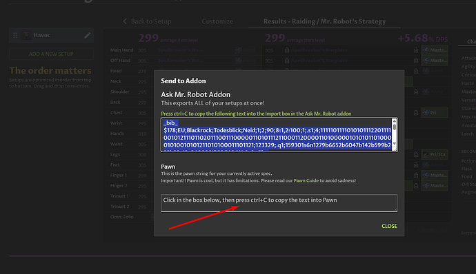476x274 pixels.
Task: Click lock icon beside Off Hand Maste... enchant
Action: pos(416,61)
